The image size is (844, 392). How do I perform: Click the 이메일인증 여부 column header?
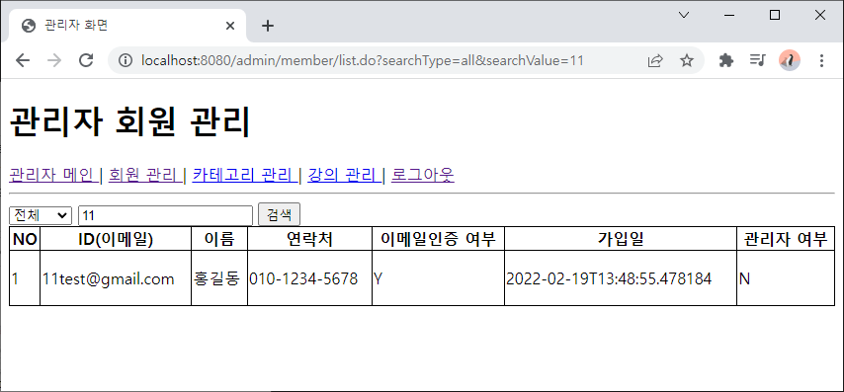point(438,239)
